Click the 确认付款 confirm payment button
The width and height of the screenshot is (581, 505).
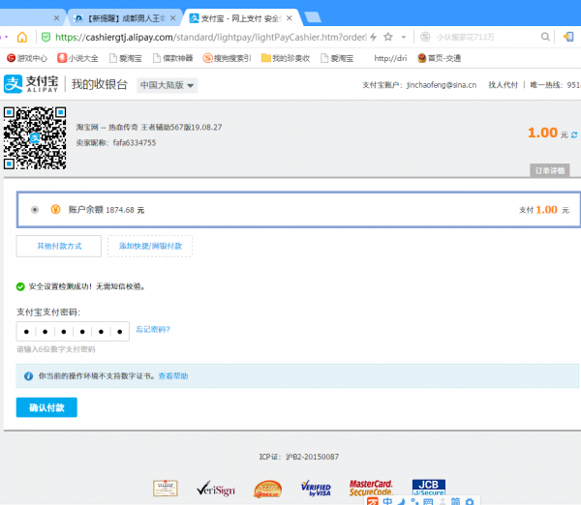tap(46, 407)
